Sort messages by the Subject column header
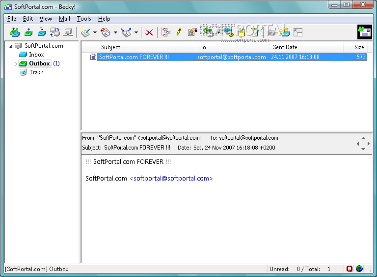The image size is (377, 277). click(147, 47)
